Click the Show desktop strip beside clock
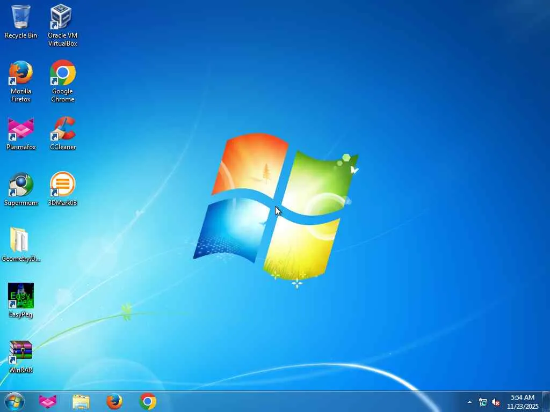 (546, 401)
